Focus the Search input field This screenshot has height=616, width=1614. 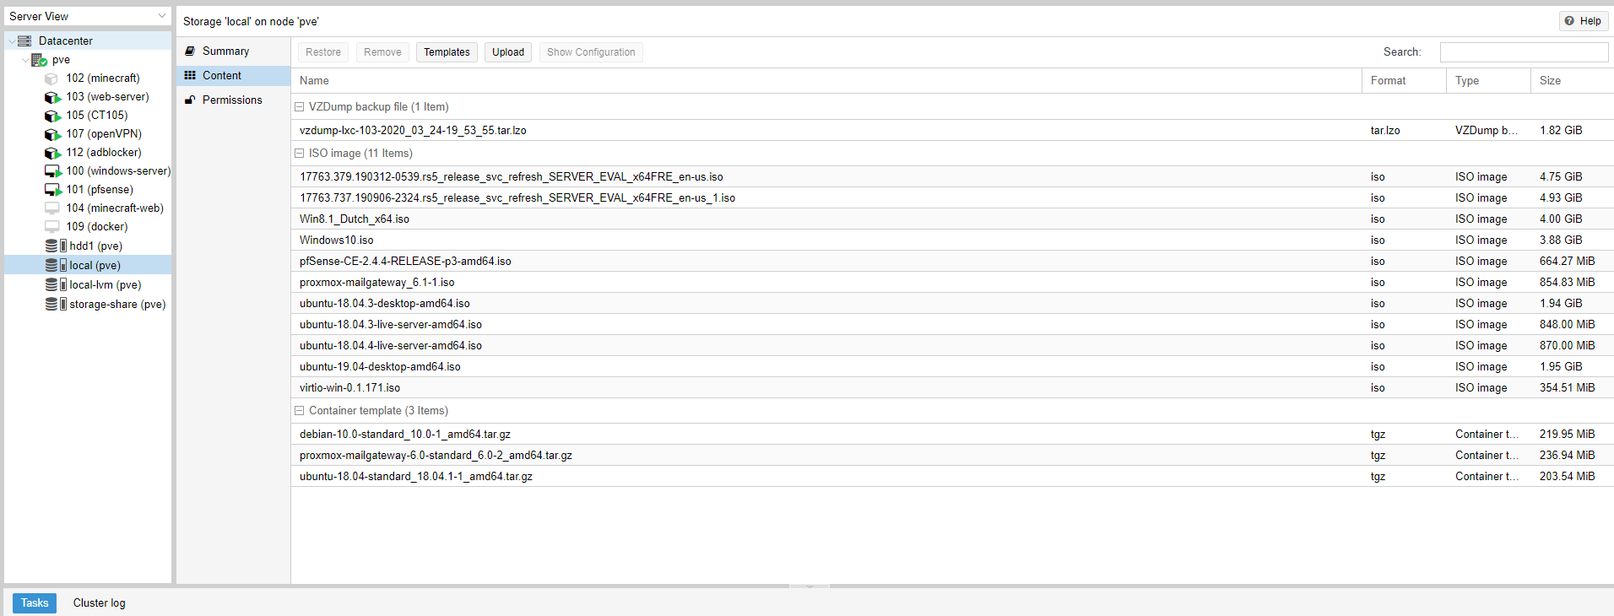click(1524, 52)
